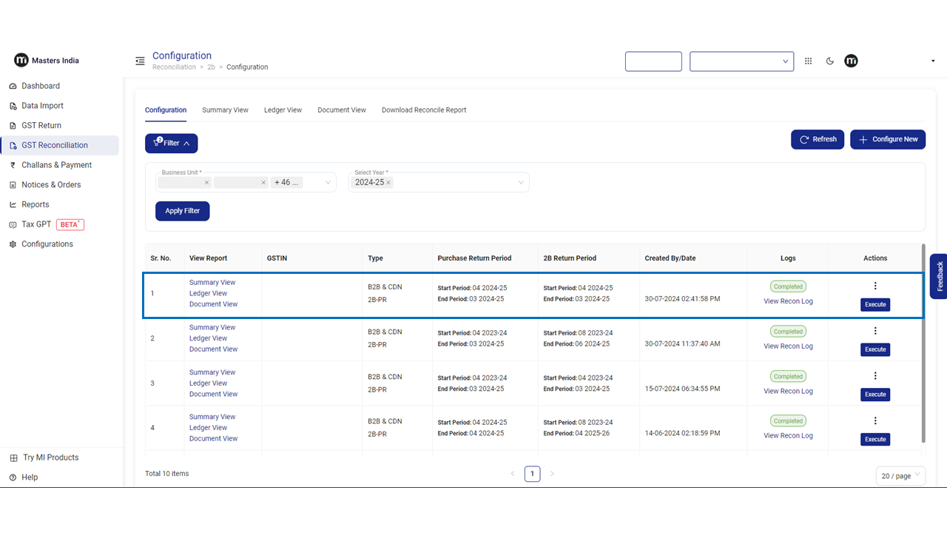The height and width of the screenshot is (533, 947).
Task: Open the vertical Feedback side tab
Action: tap(939, 276)
